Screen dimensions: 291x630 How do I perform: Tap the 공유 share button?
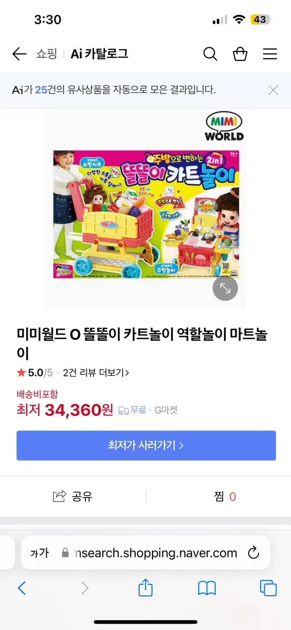pos(73,496)
